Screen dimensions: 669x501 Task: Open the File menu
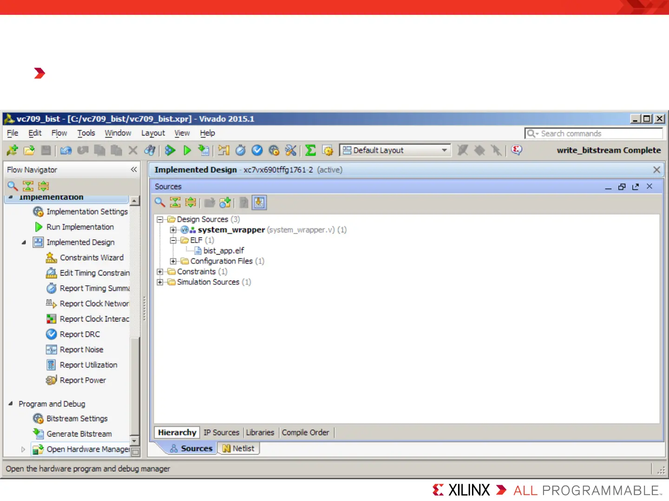[13, 133]
